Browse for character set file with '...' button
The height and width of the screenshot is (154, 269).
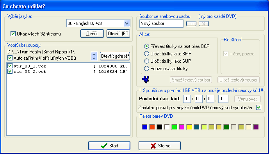point(191,24)
